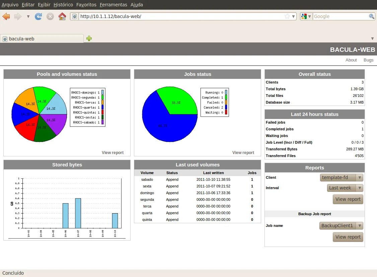This screenshot has width=377, height=277.
Task: Open the Client template-fd dropdown
Action: coord(342,178)
